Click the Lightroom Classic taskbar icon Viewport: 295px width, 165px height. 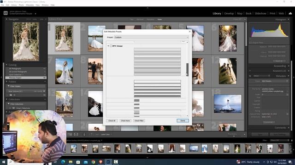pyautogui.click(x=108, y=162)
